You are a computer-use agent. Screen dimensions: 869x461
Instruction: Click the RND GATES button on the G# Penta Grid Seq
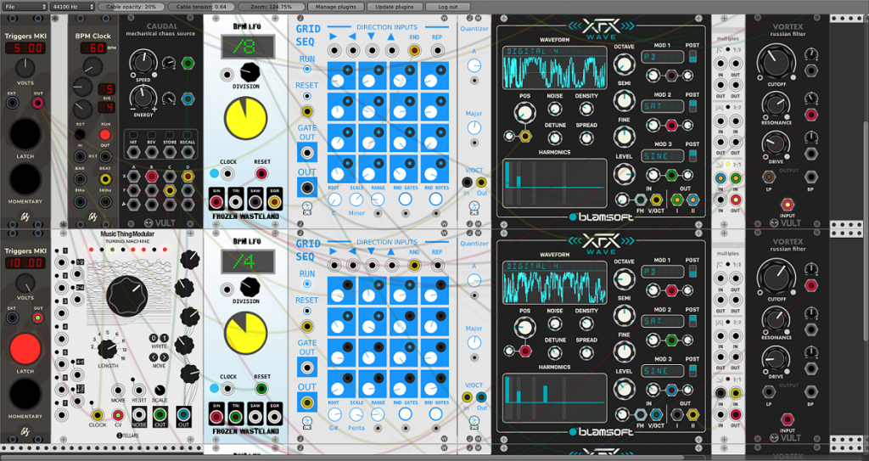pos(405,413)
